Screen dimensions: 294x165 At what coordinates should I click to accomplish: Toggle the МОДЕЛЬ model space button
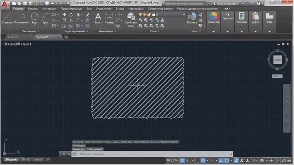tap(172, 160)
